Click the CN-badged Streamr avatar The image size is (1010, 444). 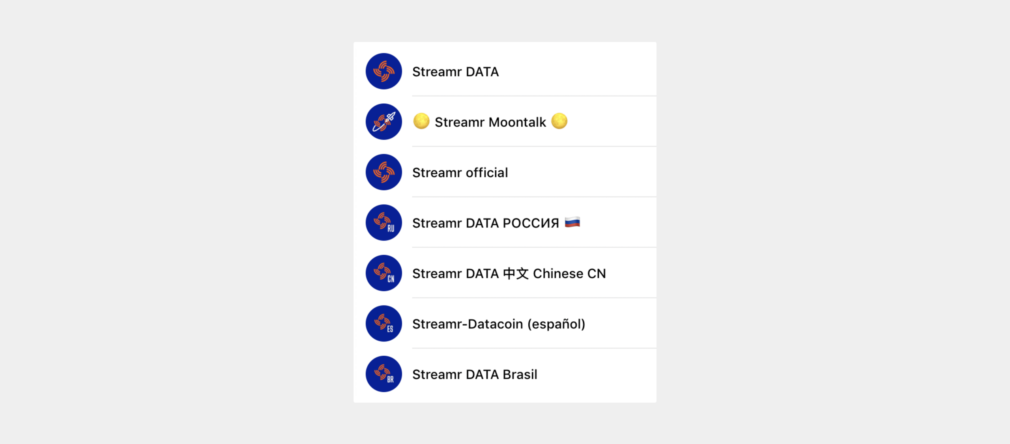point(383,273)
